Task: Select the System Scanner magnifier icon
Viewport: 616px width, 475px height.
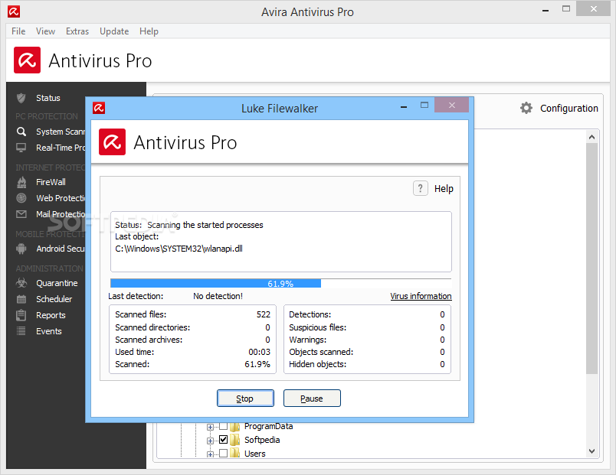Action: click(x=21, y=132)
